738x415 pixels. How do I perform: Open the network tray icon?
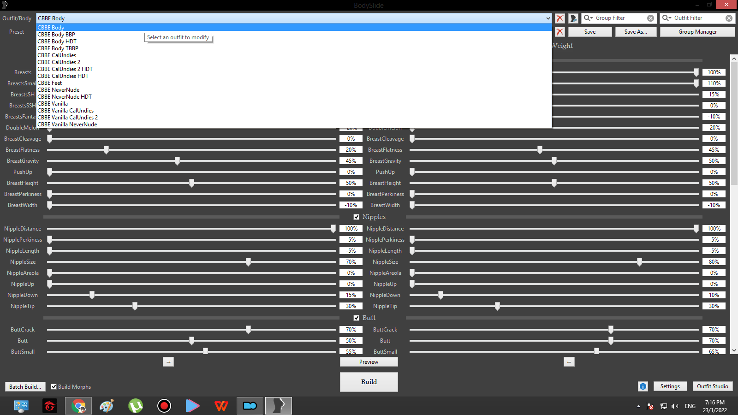pyautogui.click(x=663, y=406)
